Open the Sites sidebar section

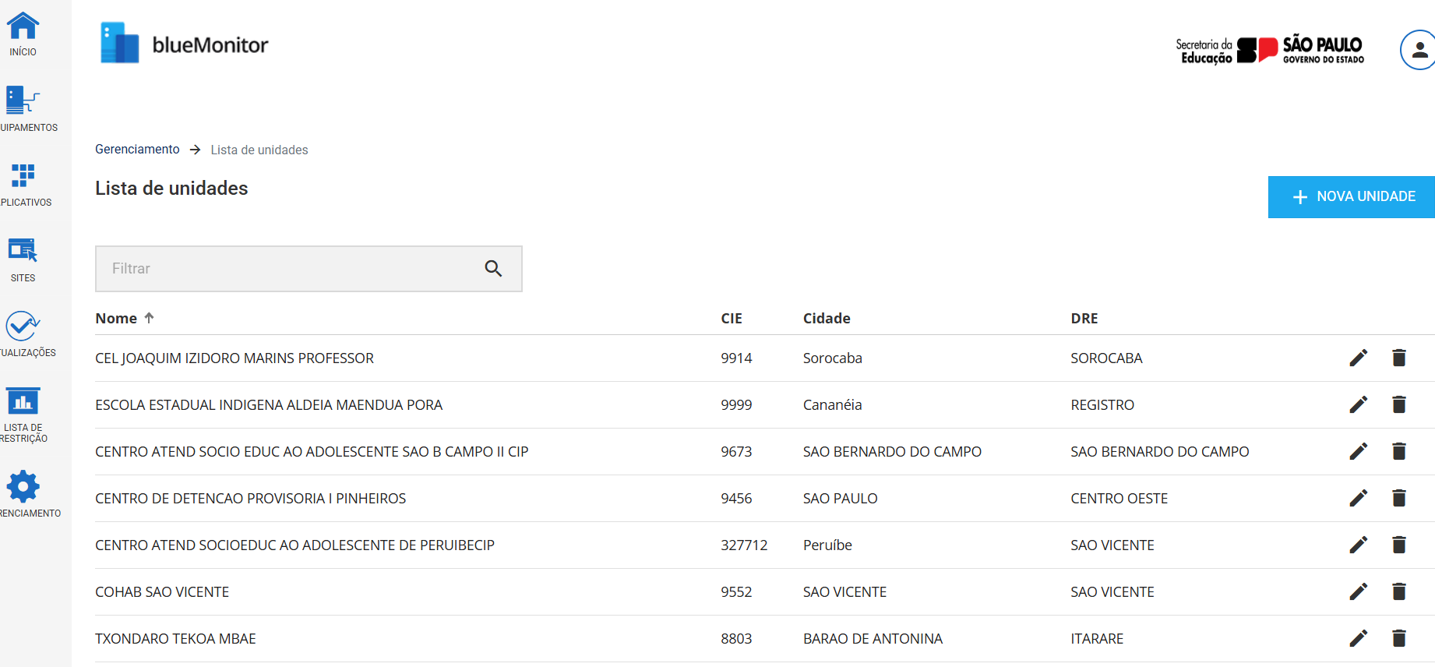coord(23,259)
